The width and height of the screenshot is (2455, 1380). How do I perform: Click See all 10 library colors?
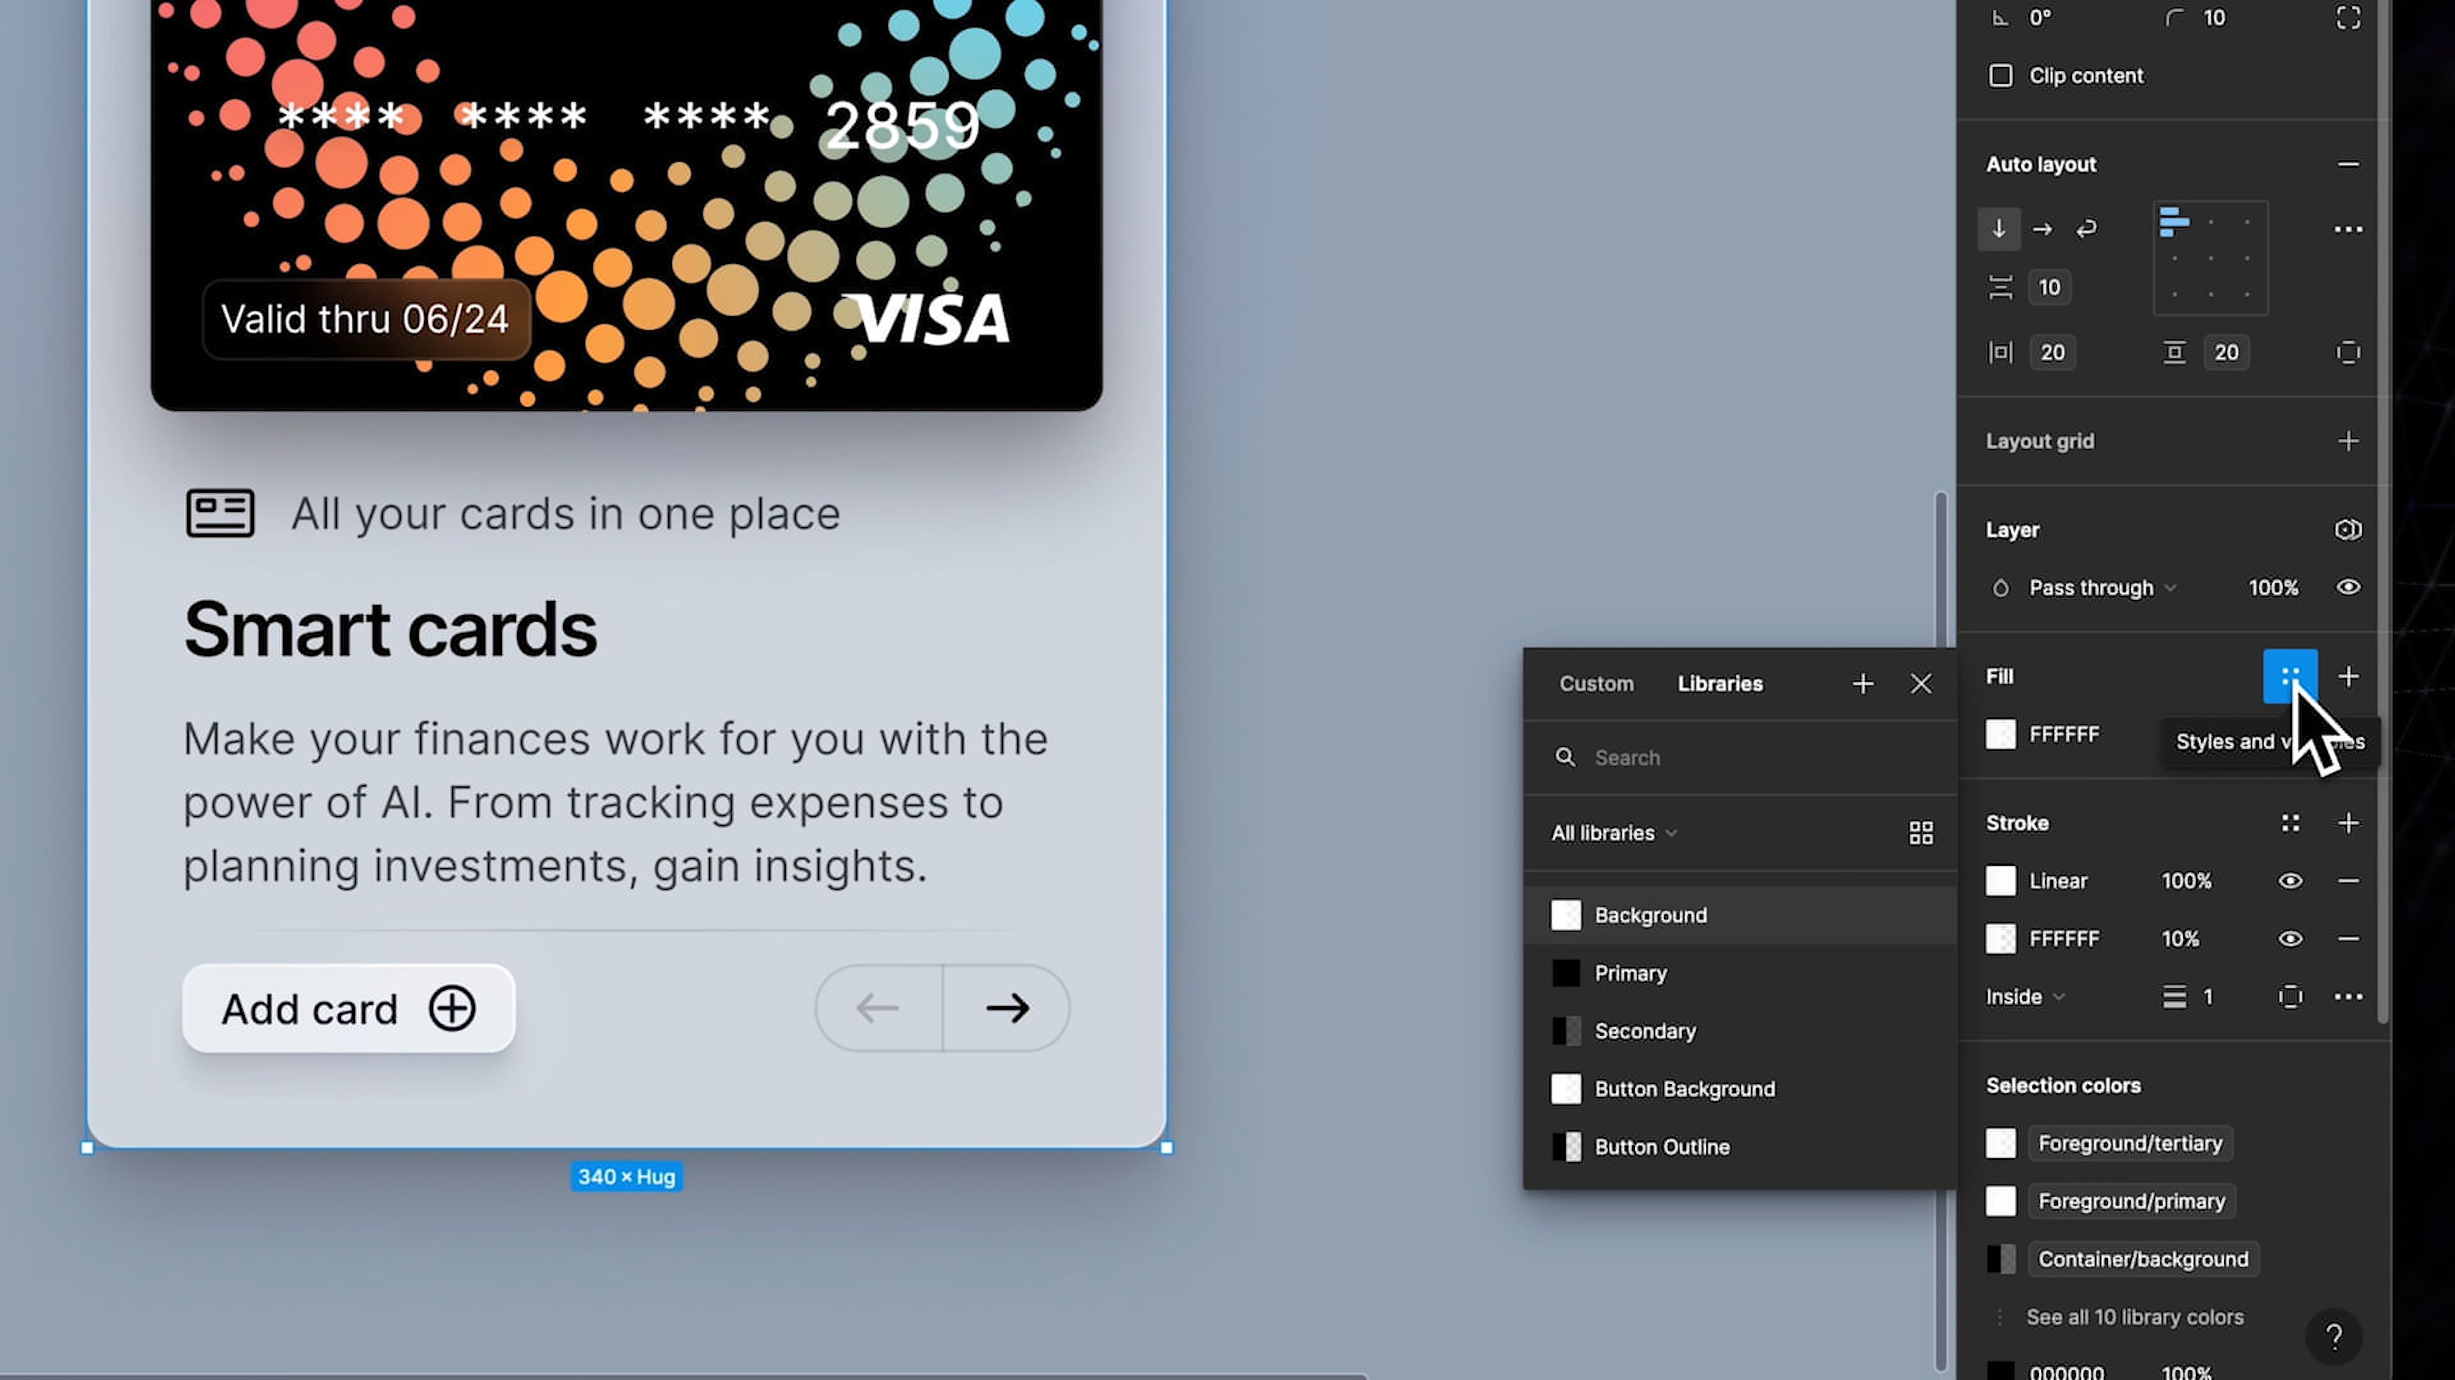(x=2135, y=1317)
